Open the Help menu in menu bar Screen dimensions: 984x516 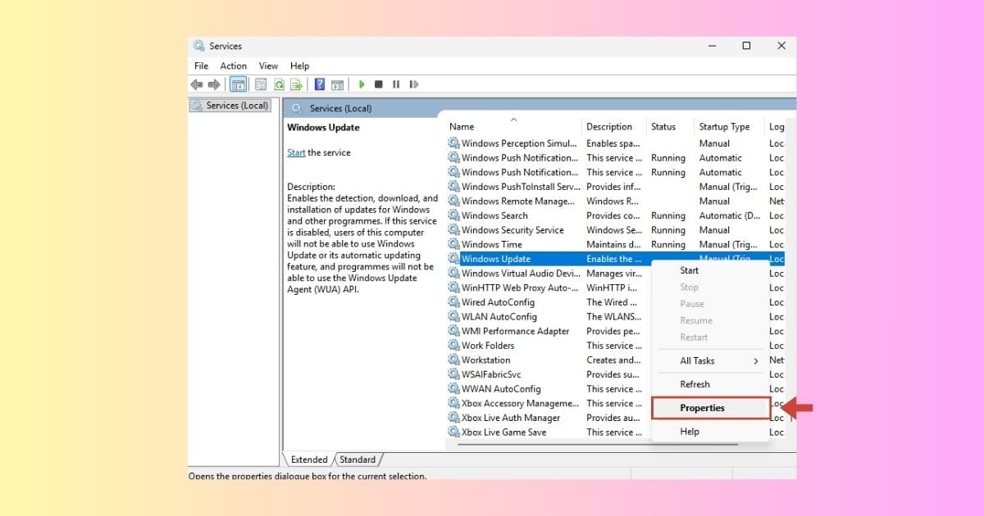pos(299,66)
